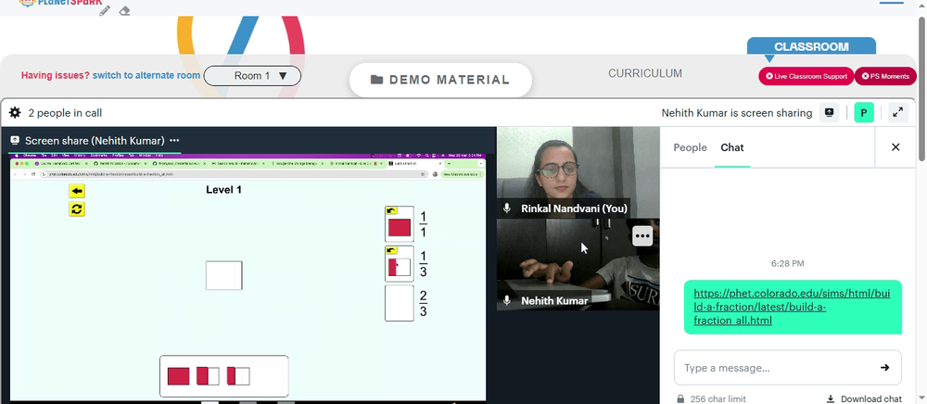
Task: Click the undo arrow on 1/1 fraction box
Action: (x=391, y=210)
